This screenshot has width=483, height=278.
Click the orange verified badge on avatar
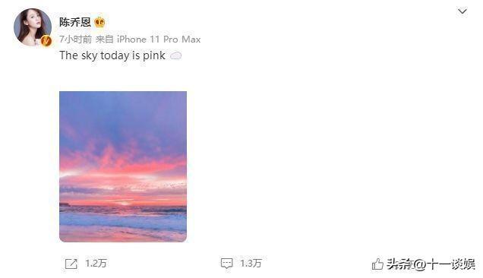pos(46,41)
